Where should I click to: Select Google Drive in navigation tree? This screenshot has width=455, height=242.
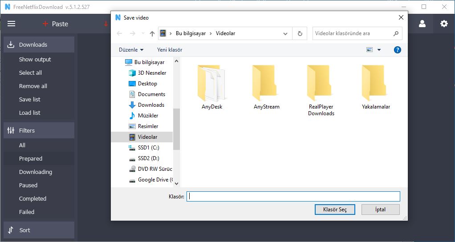(150, 180)
